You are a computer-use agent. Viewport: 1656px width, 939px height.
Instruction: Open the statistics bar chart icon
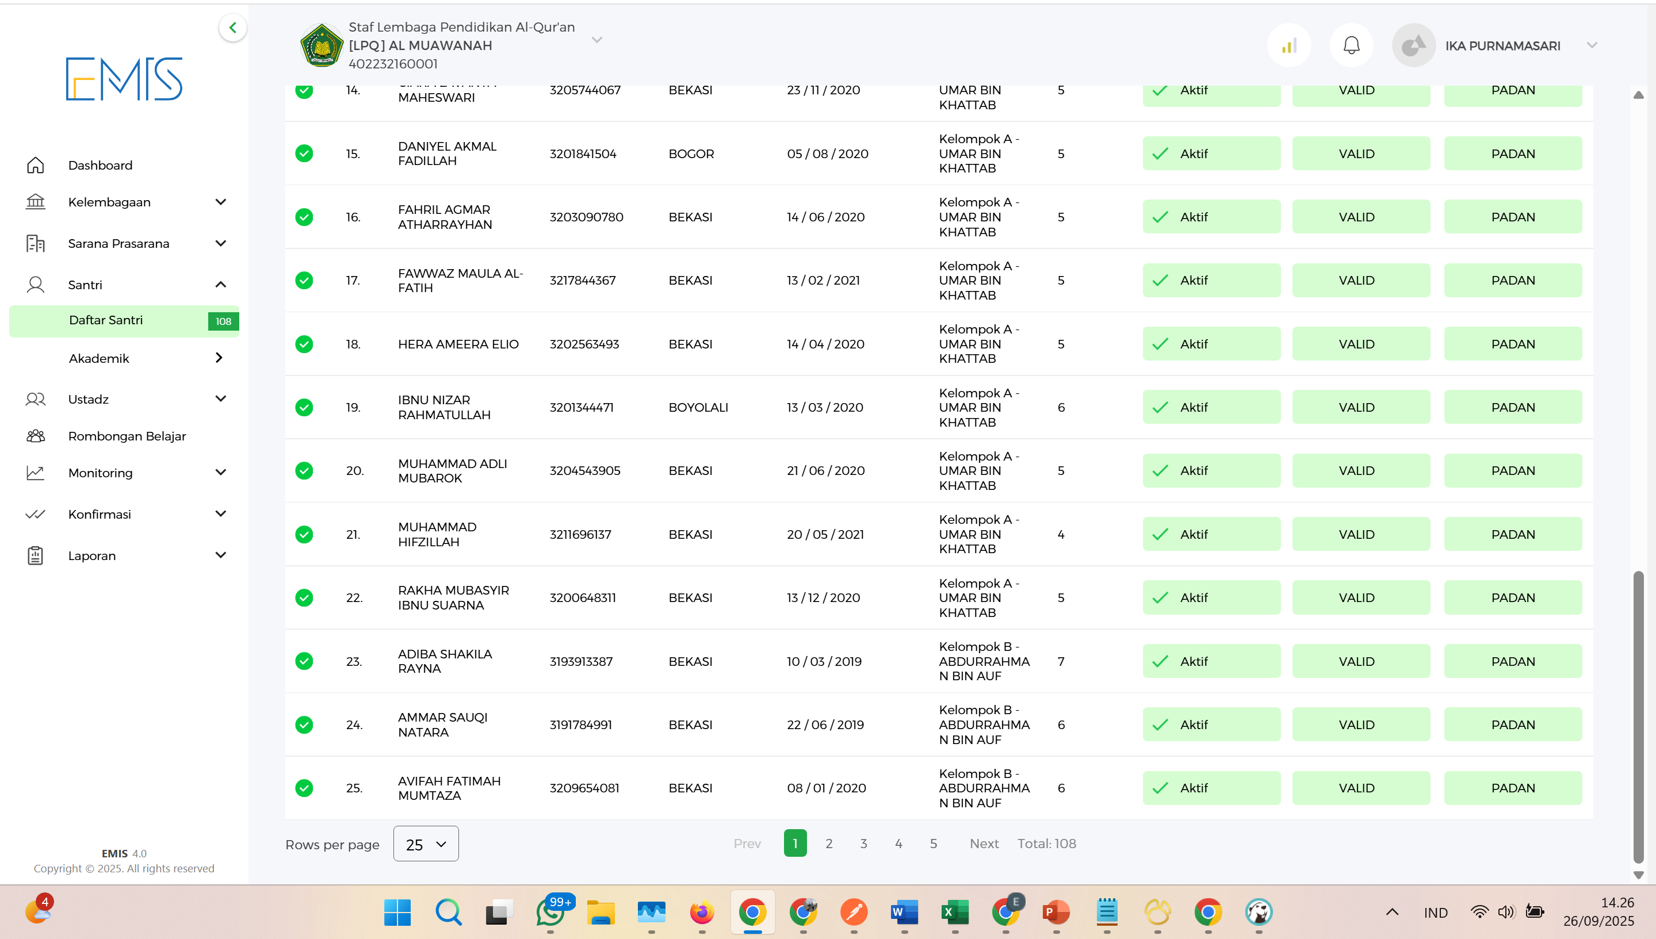point(1288,45)
